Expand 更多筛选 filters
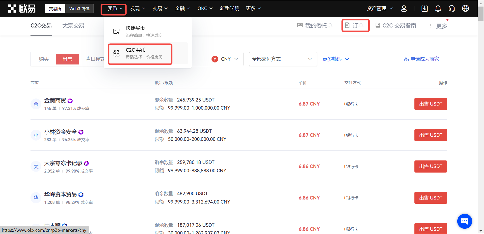 [336, 59]
